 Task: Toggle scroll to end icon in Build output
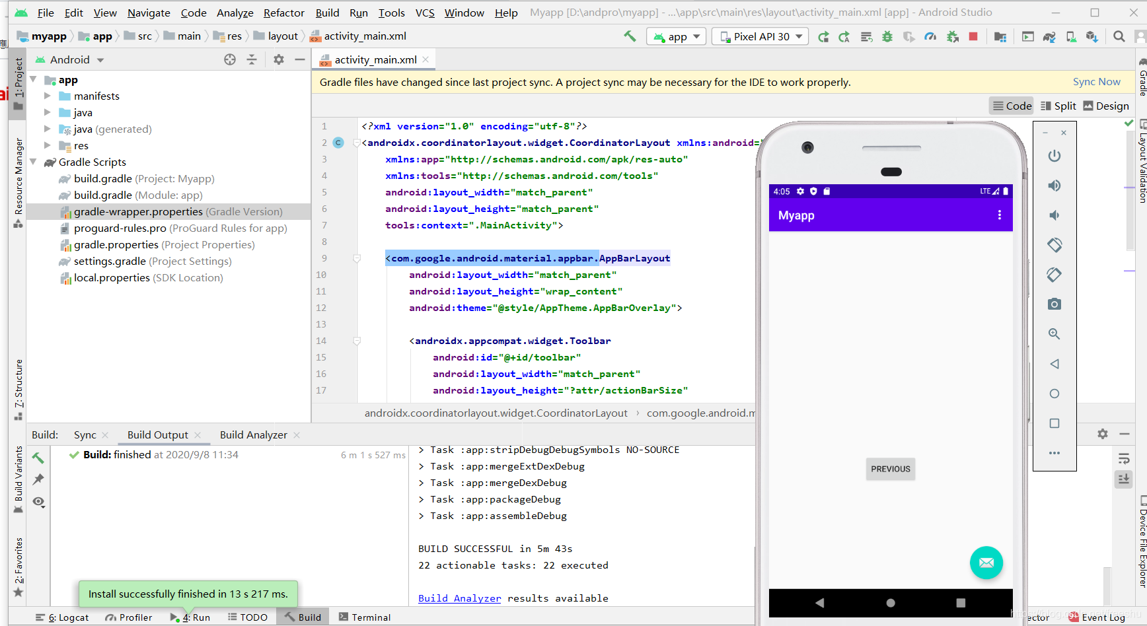point(1124,479)
